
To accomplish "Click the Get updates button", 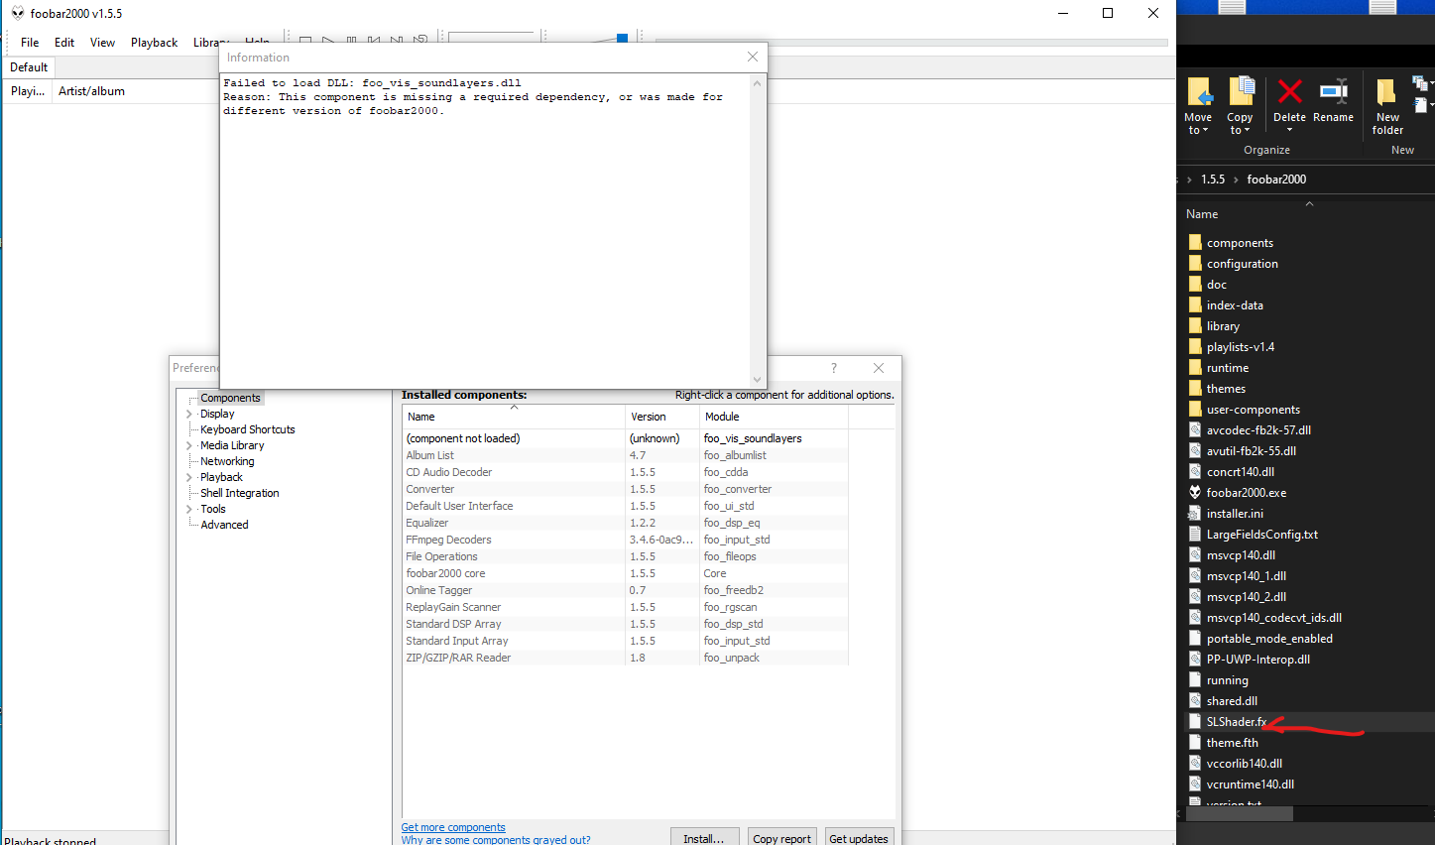I will pyautogui.click(x=858, y=838).
